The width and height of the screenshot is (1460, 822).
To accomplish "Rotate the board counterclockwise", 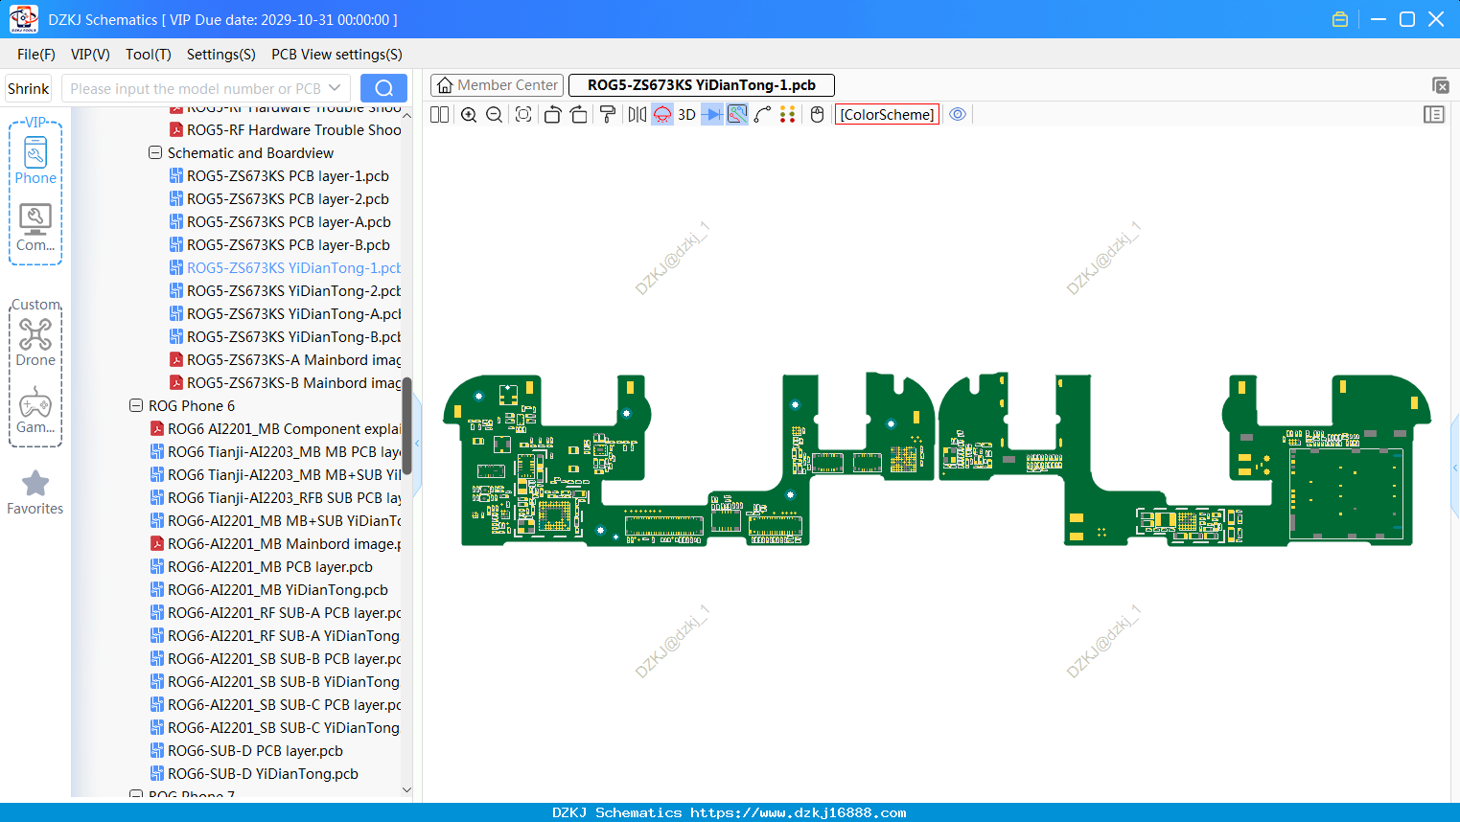I will (x=552, y=115).
